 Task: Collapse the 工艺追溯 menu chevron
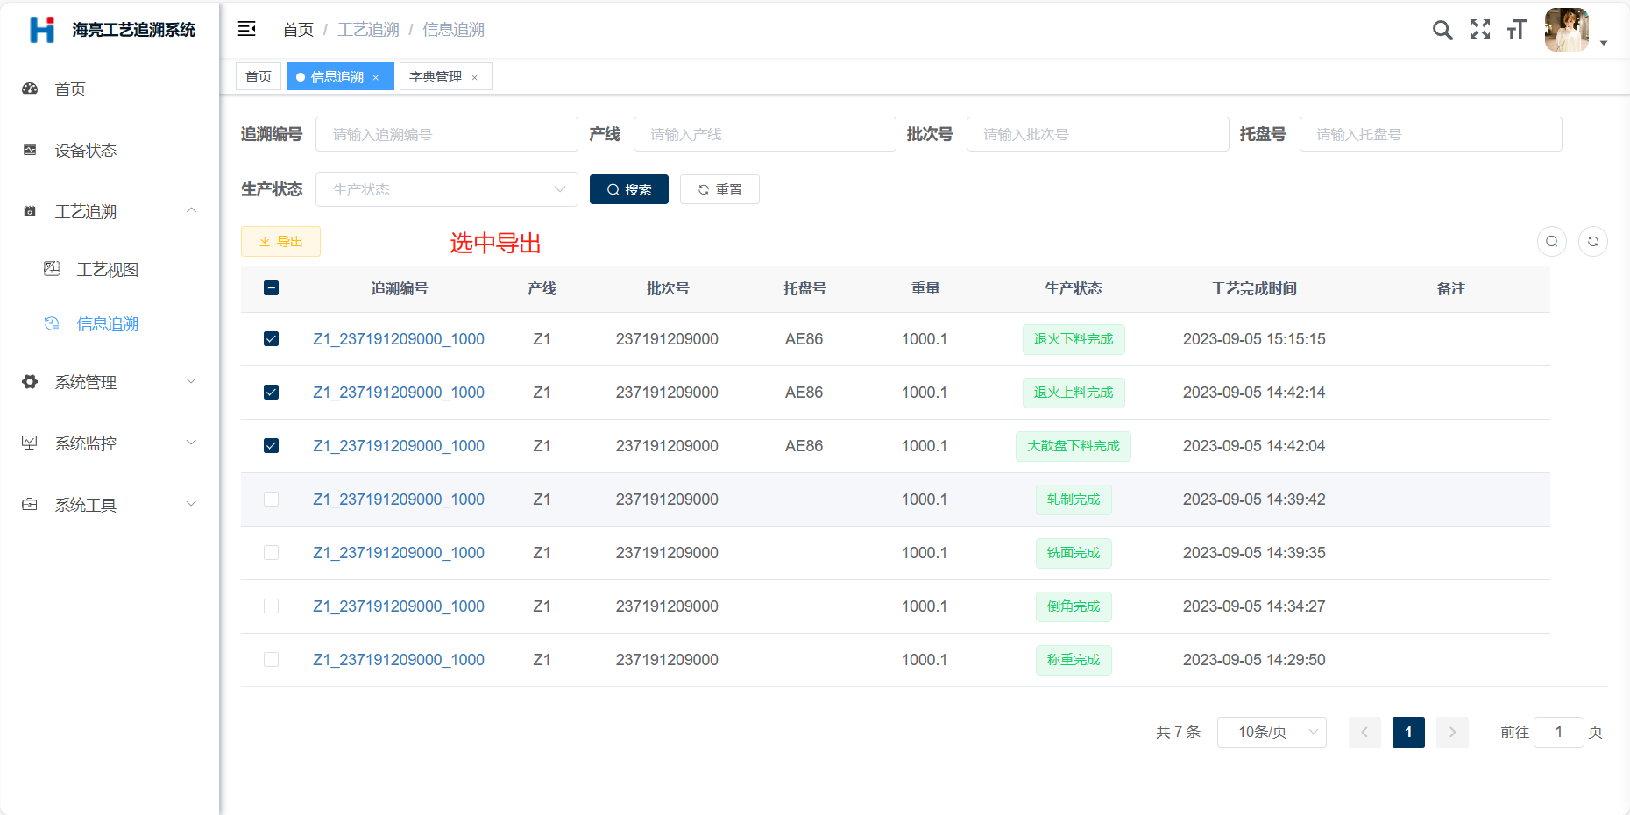click(191, 210)
